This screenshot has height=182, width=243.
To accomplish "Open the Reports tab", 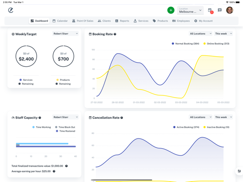I will [x=122, y=21].
